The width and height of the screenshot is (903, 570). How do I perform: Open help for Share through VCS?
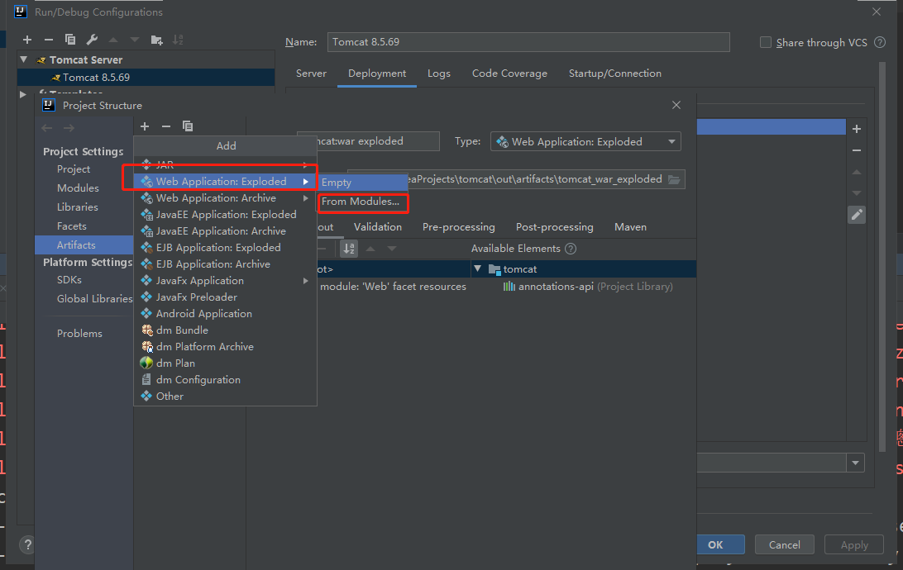click(x=879, y=42)
